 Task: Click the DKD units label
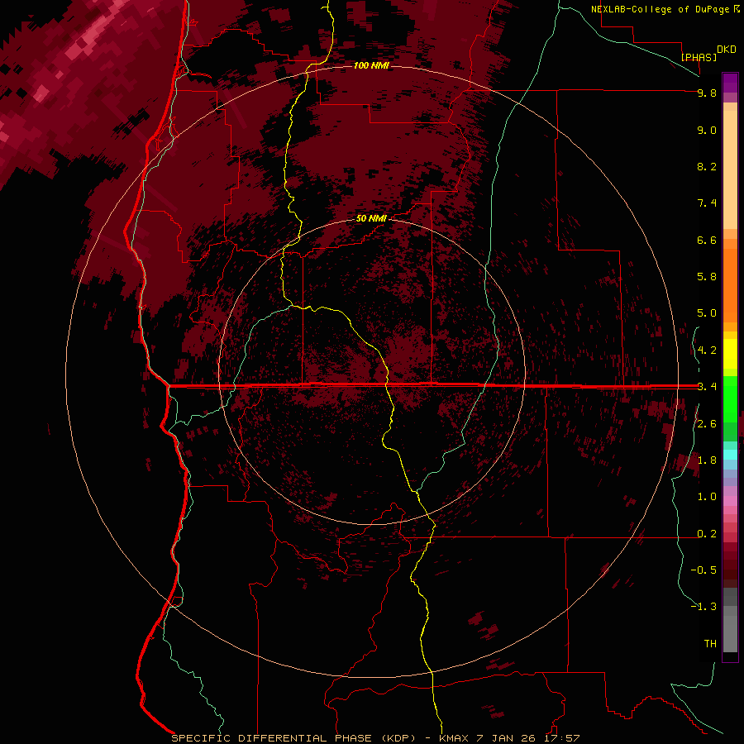click(727, 50)
